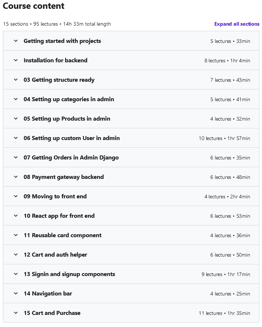Viewport: 262px width, 327px height.
Task: Expand chevron for Getting Orders in Admin
Action: tap(16, 157)
